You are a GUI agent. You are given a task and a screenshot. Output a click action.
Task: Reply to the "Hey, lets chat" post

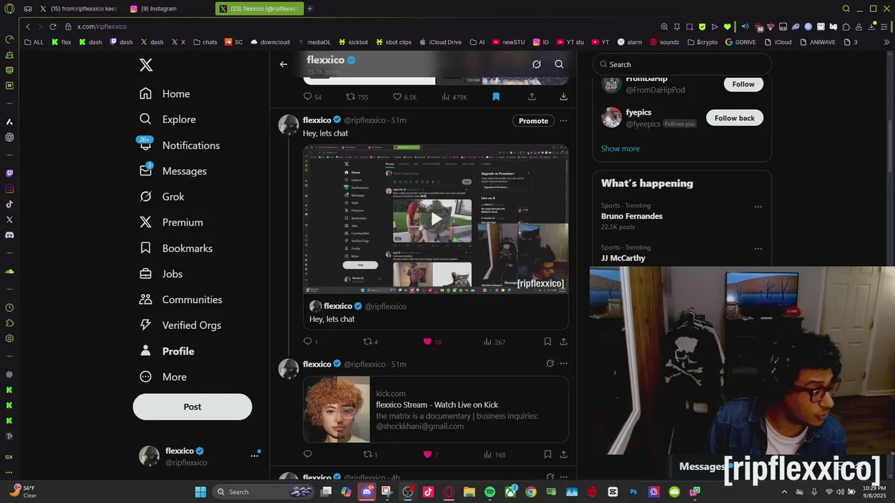coord(310,342)
